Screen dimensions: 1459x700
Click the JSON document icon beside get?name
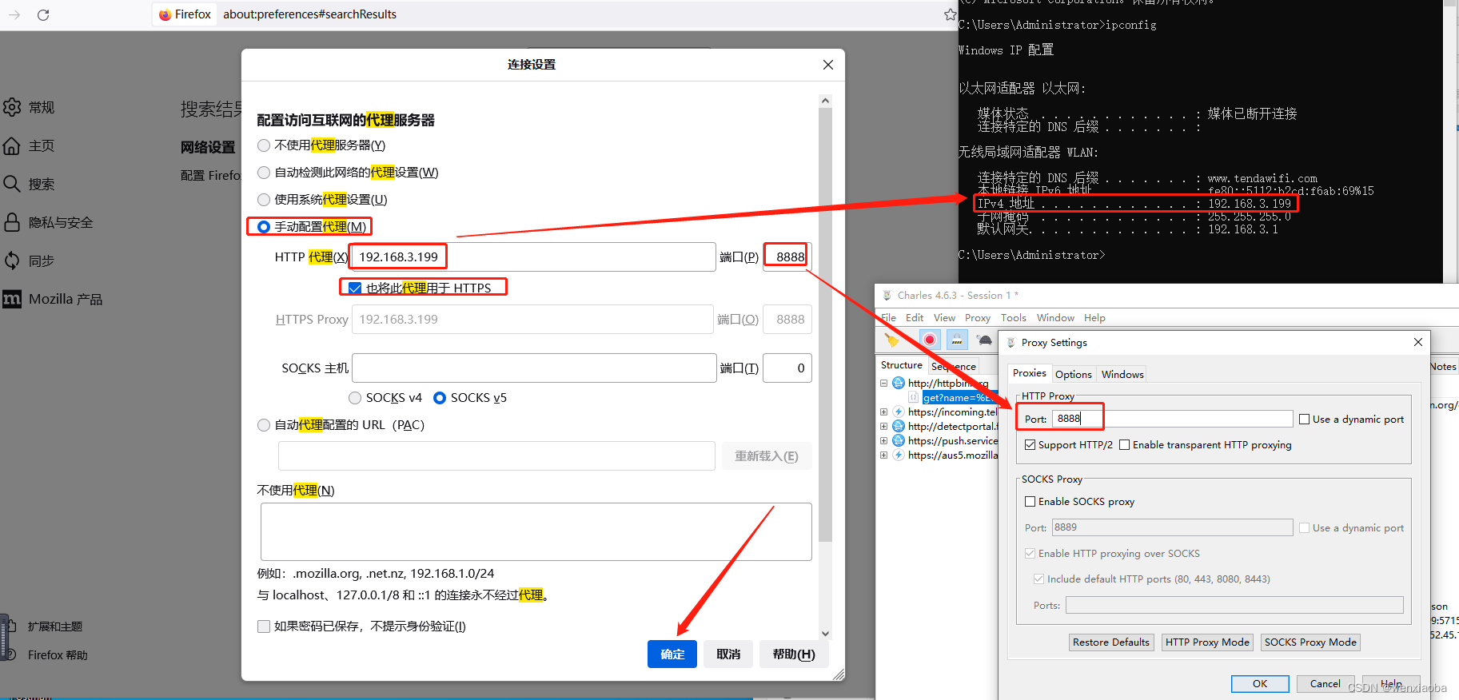click(913, 397)
